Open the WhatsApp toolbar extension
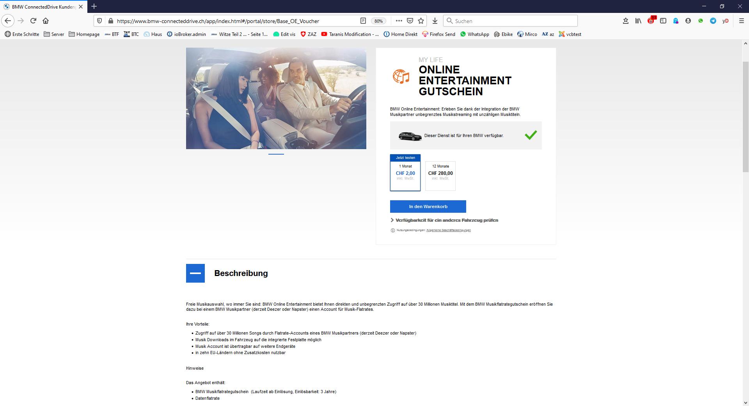Image resolution: width=749 pixels, height=406 pixels. [701, 21]
